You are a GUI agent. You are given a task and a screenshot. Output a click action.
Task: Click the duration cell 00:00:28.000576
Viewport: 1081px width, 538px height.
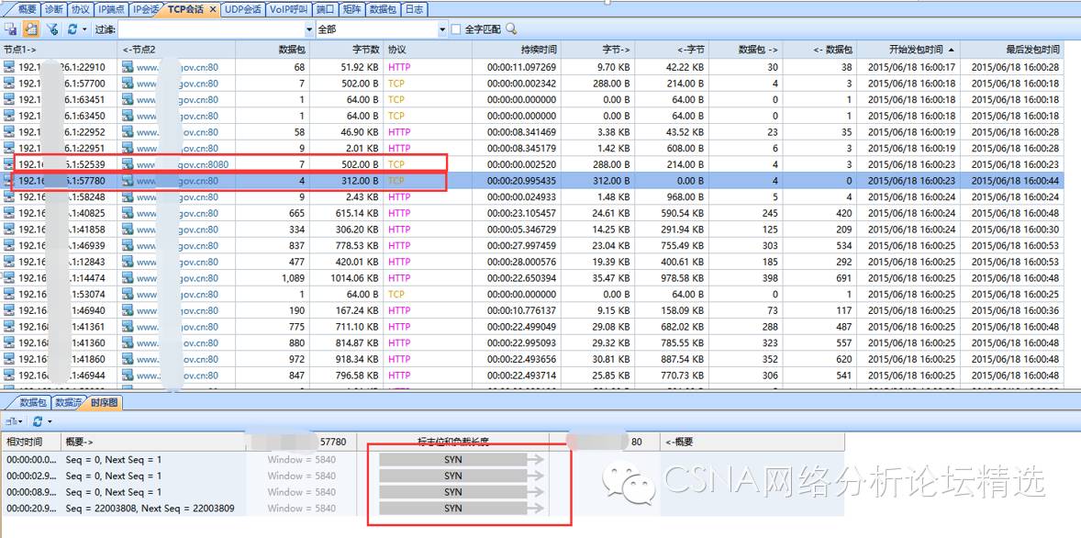(521, 262)
